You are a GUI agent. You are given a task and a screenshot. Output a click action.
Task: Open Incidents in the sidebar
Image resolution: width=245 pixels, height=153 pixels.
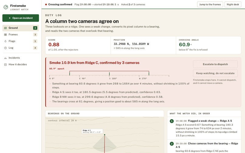(x=21, y=58)
